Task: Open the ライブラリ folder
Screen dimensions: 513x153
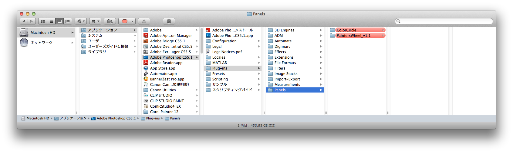Action: point(108,52)
